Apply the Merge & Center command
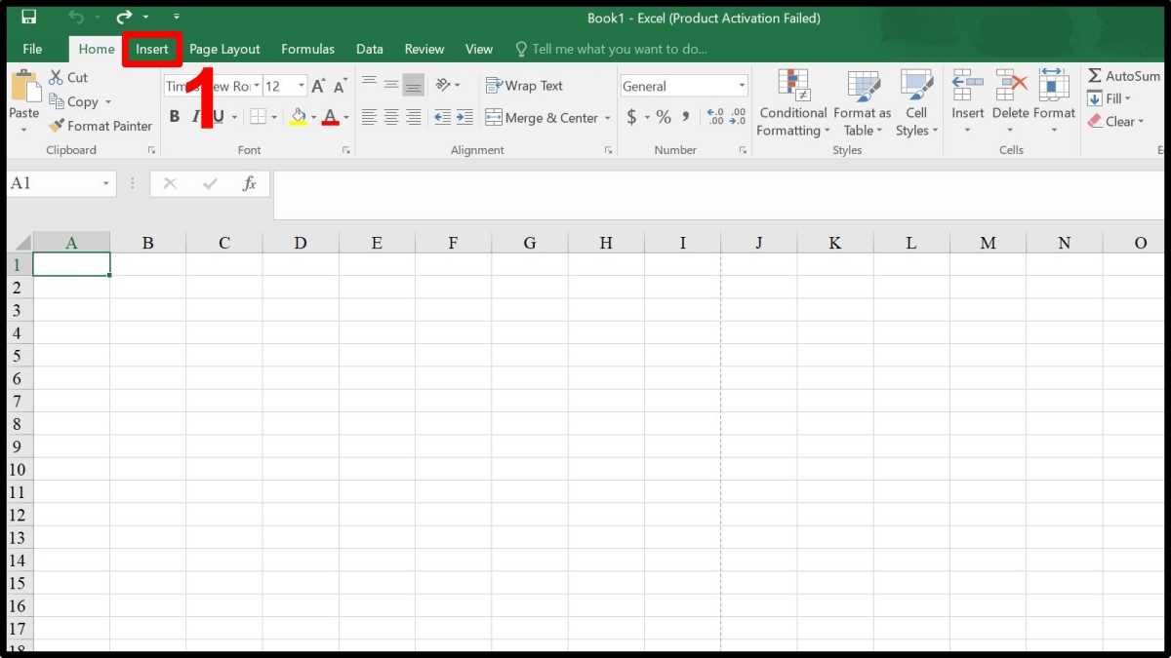Screen dimensions: 1171x658 (542, 117)
